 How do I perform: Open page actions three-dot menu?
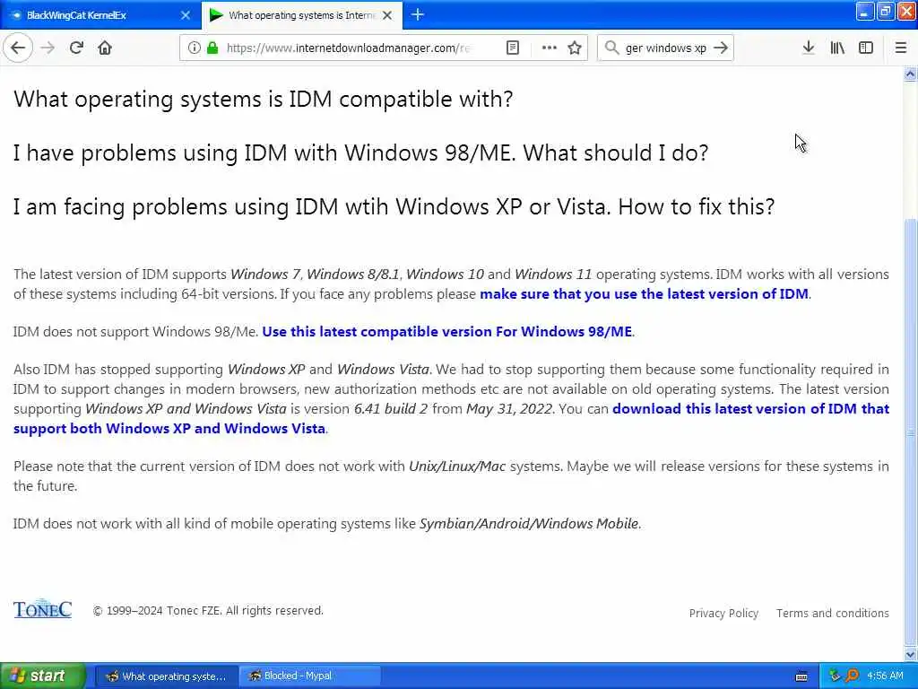point(550,48)
